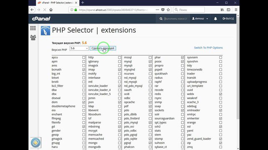Uncheck the bcmath extension checkbox
Screen dimensions: 268x150
point(84,70)
